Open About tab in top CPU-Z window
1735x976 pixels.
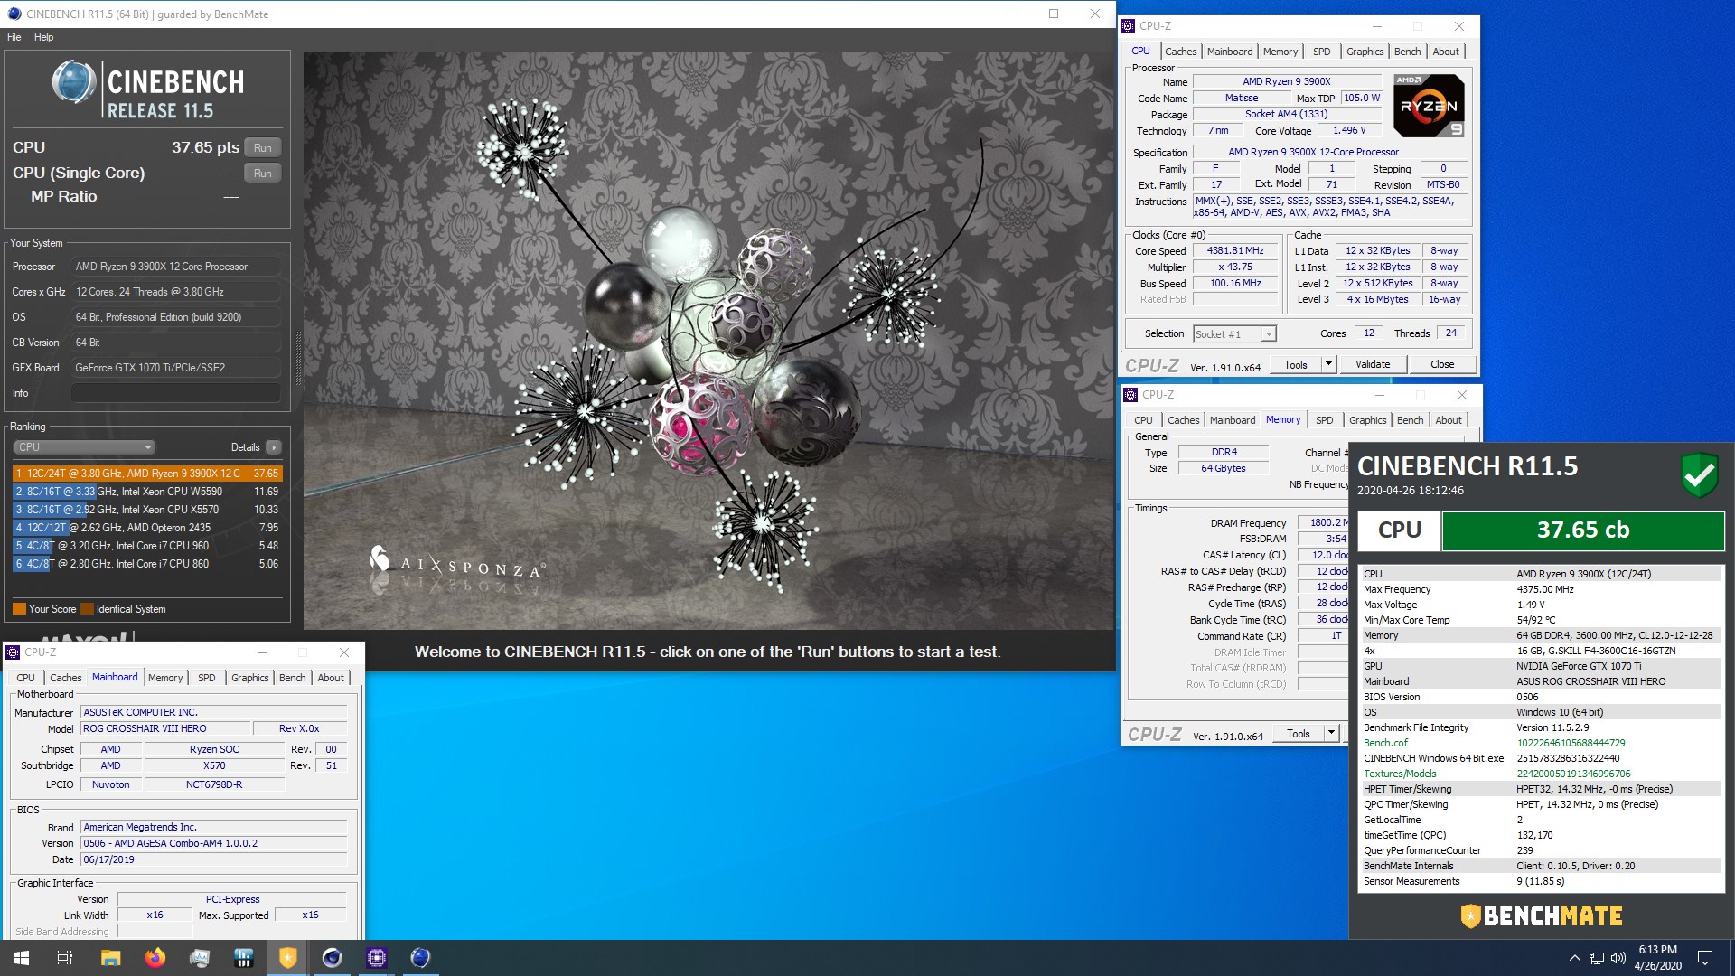pos(1446,52)
